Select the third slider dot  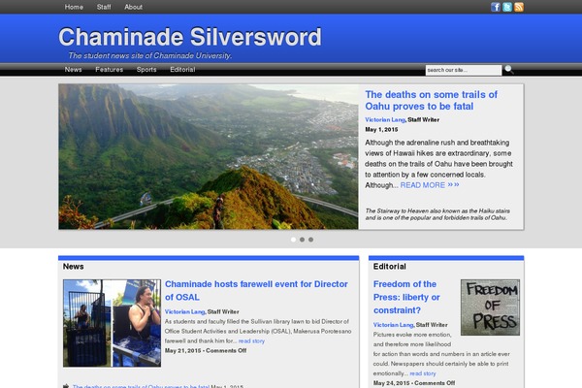(x=310, y=240)
